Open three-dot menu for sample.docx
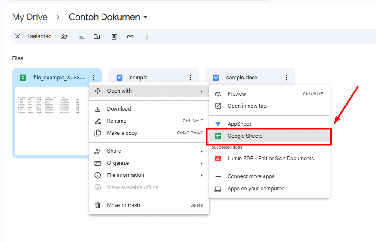Viewport: 376px width, 242px height. [x=286, y=77]
